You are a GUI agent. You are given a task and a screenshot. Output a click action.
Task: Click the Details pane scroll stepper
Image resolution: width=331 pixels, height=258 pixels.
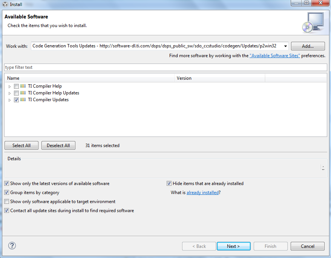pyautogui.click(x=323, y=168)
